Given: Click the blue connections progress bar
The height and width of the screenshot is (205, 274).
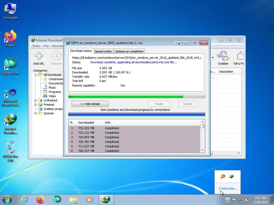Looking at the screenshot, I should click(136, 114).
